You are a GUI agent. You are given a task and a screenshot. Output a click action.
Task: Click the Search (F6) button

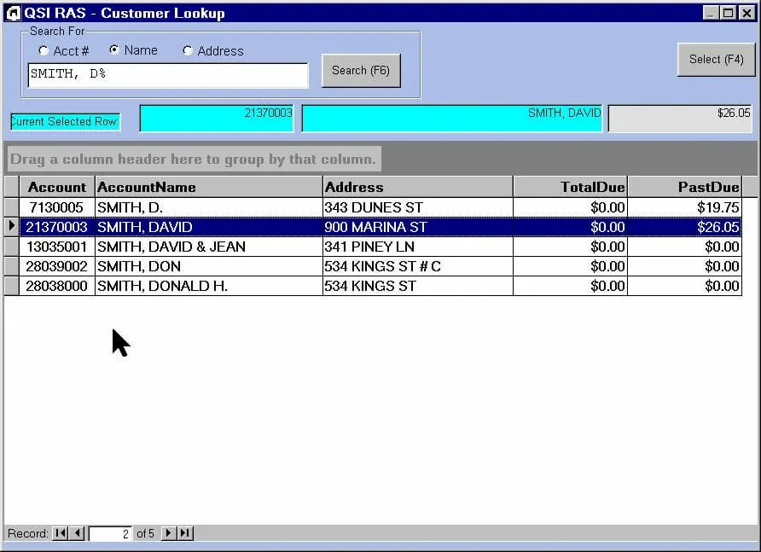click(361, 71)
